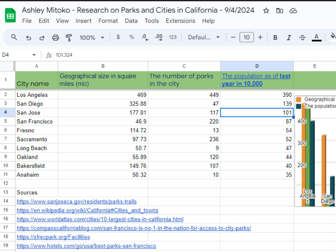Open the Default font dropdown

[x=204, y=37]
